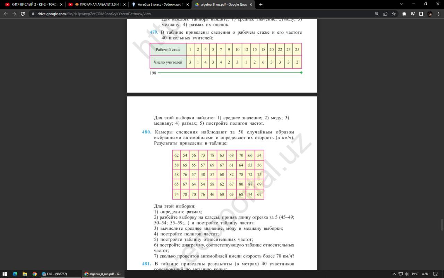Click the Рабочий стаж table header cell
Viewport: 444px width, 278px height.
[x=168, y=49]
